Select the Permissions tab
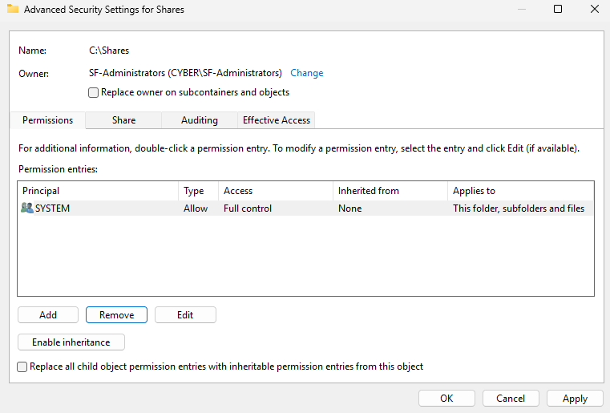The height and width of the screenshot is (413, 610). click(x=47, y=120)
